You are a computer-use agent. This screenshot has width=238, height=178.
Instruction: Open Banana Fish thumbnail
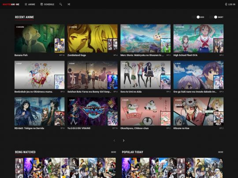coord(40,38)
